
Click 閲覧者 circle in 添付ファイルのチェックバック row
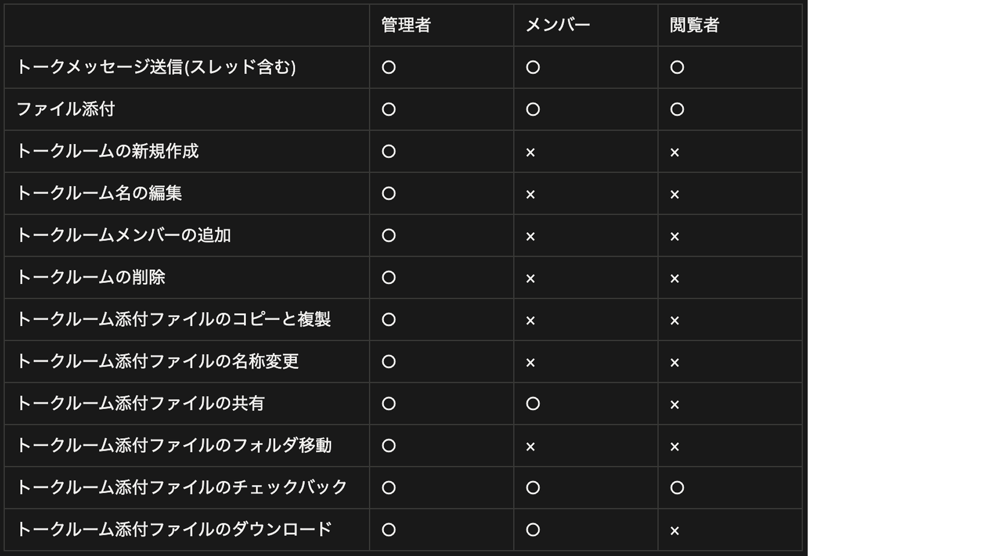[677, 488]
